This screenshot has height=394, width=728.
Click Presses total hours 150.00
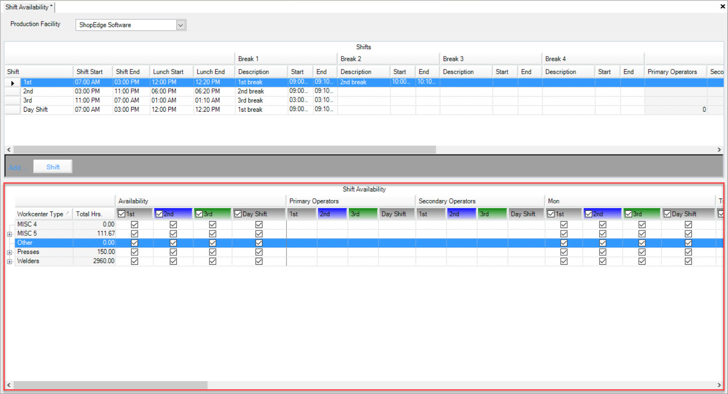94,252
